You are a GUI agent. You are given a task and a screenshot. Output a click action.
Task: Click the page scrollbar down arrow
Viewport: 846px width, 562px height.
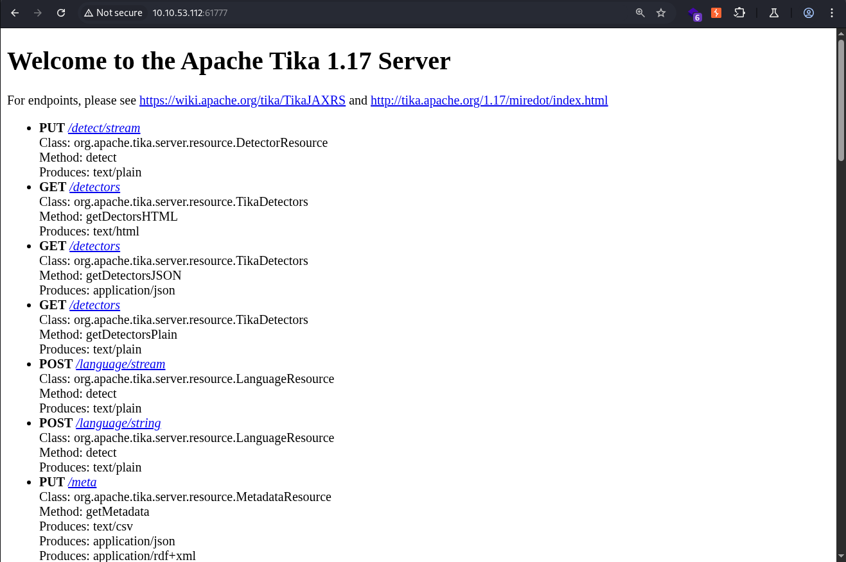point(841,556)
